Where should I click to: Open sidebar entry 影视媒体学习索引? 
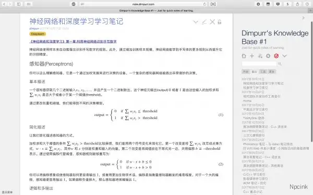tap(255, 179)
